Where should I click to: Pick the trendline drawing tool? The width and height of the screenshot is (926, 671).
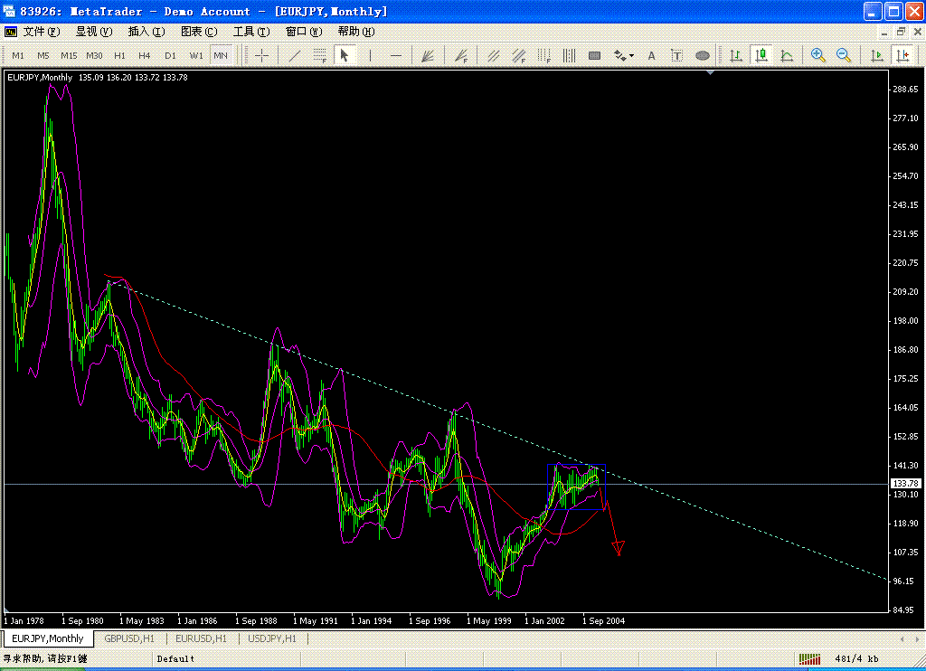click(295, 55)
